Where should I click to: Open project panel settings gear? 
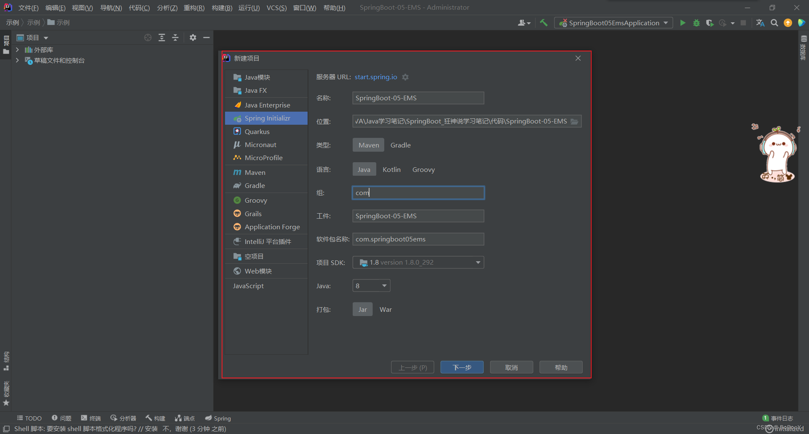(x=193, y=38)
